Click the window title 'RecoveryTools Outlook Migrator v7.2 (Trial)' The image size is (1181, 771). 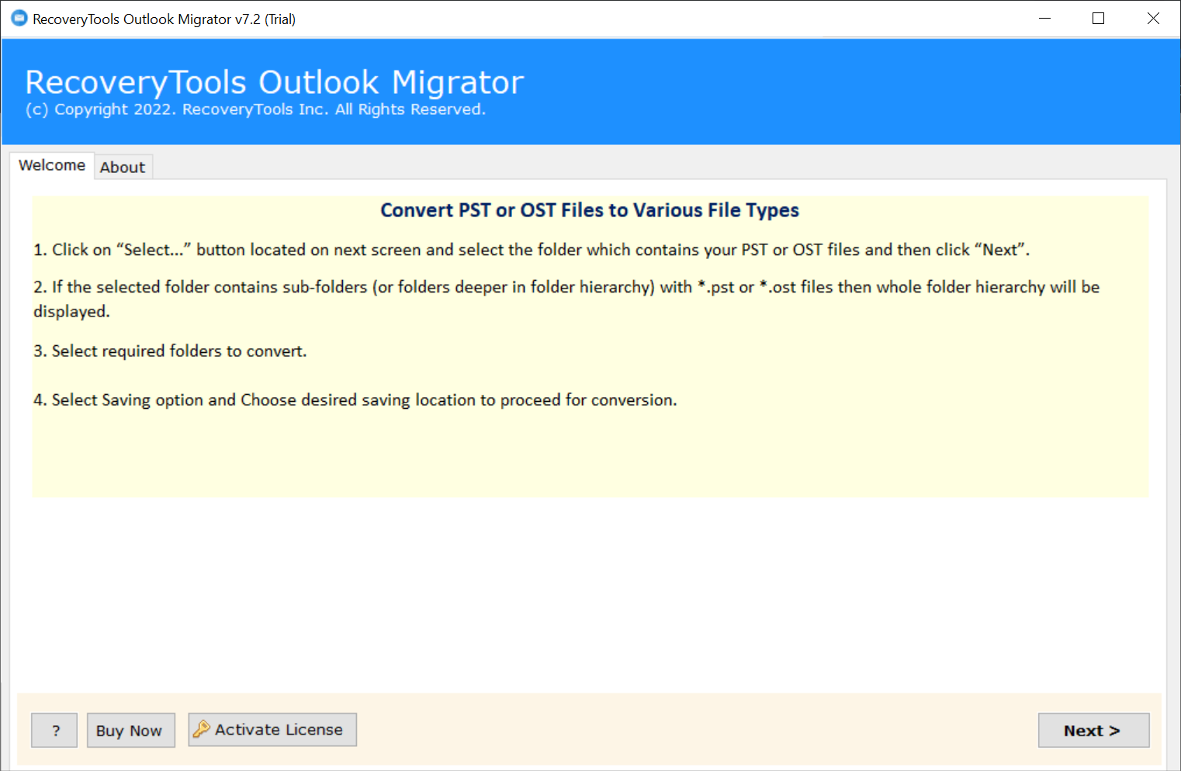pos(164,19)
